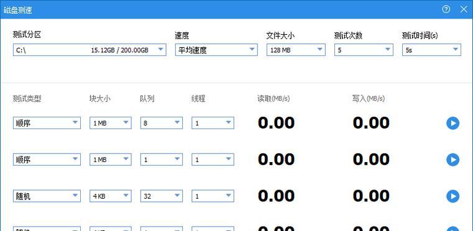Open thread dropdown in second 顺序 row
473x231 pixels.
click(x=213, y=160)
